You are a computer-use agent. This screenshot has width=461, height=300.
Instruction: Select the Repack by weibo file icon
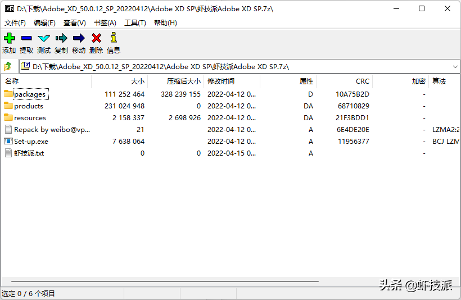point(8,130)
